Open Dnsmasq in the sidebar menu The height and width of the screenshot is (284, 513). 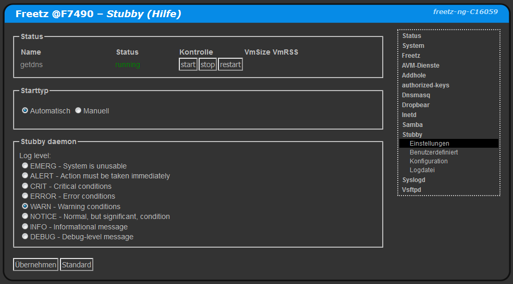pos(416,95)
